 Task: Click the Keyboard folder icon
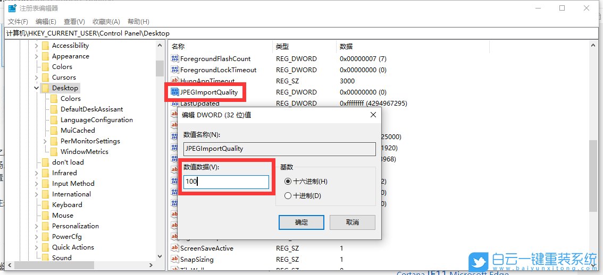[x=45, y=205]
